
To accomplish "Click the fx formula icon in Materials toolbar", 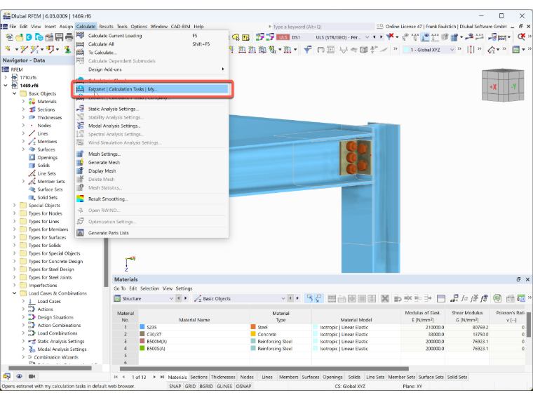I will click(x=464, y=299).
